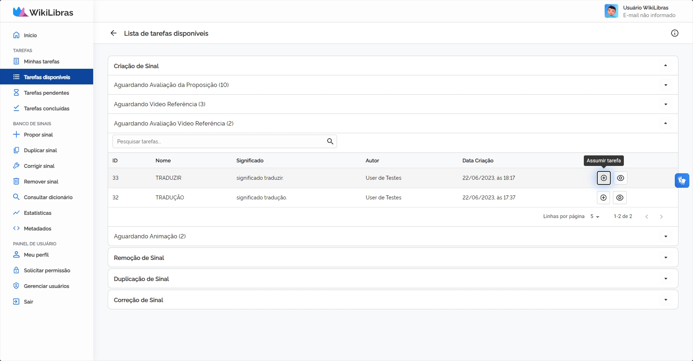
Task: Expand Aguardando Animação (2) row
Action: pos(665,237)
